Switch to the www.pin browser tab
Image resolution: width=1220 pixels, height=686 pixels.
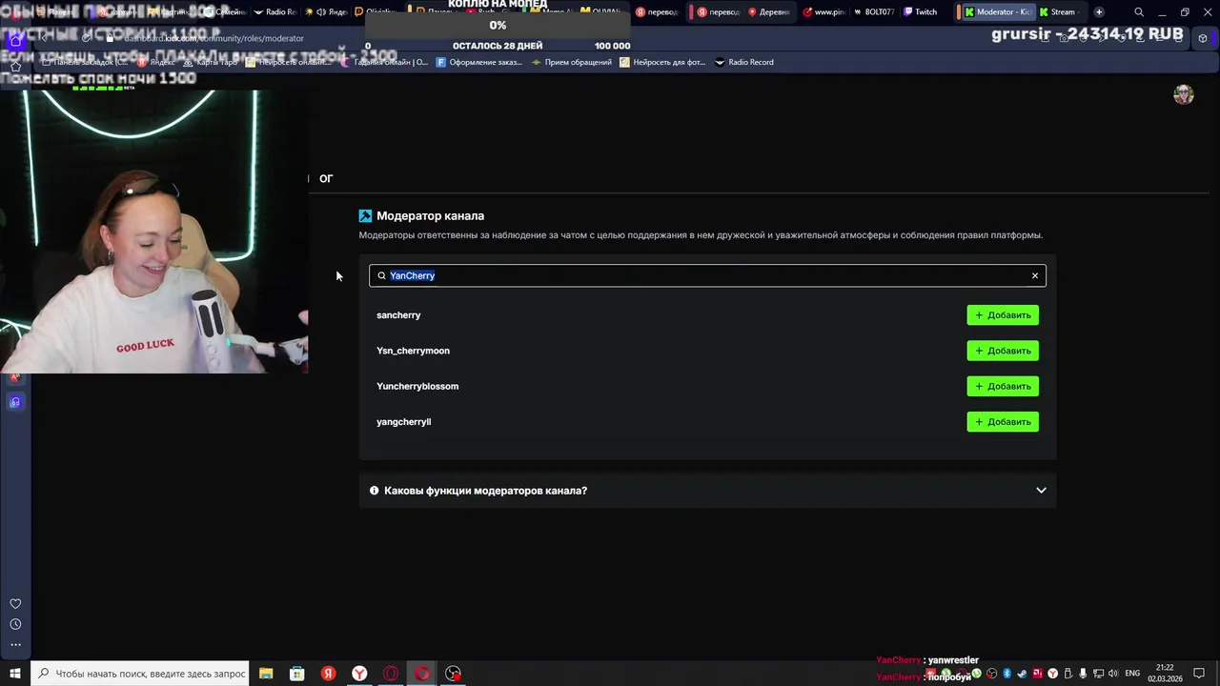824,12
